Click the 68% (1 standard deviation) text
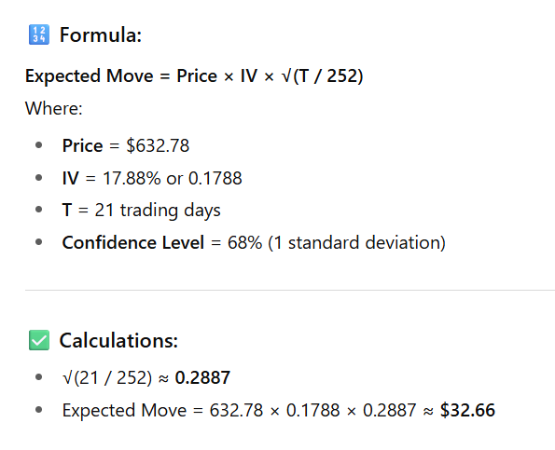 (336, 243)
